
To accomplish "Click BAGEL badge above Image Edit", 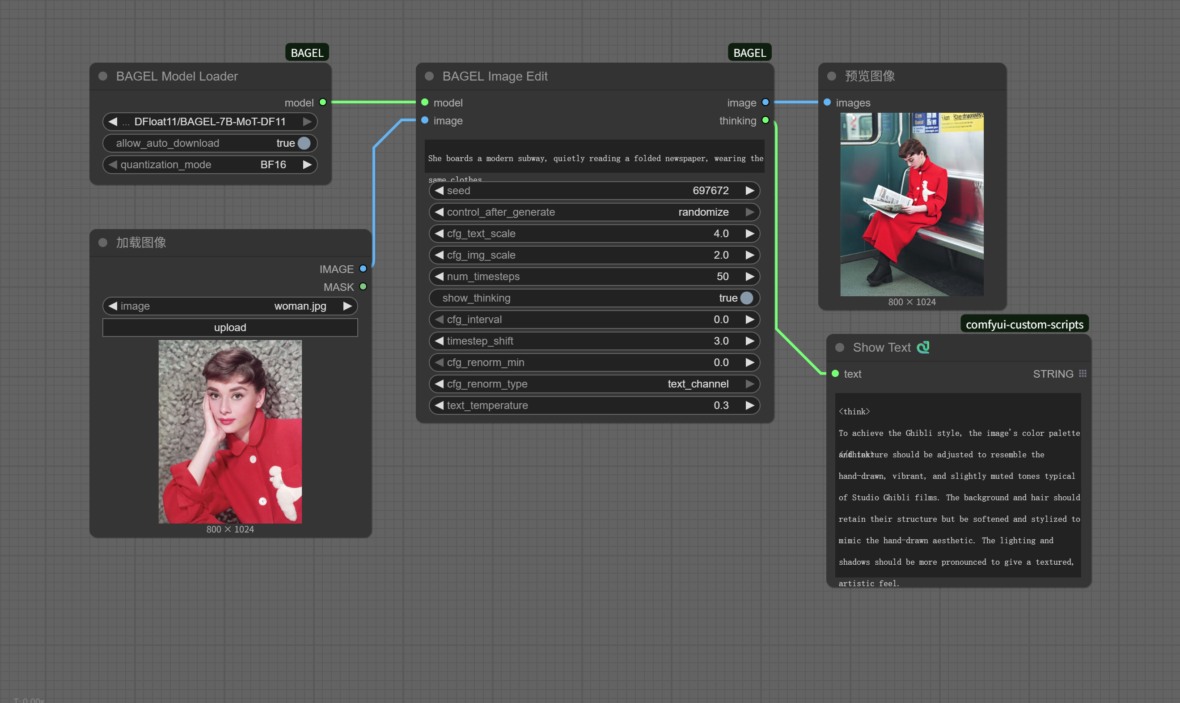I will coord(749,53).
